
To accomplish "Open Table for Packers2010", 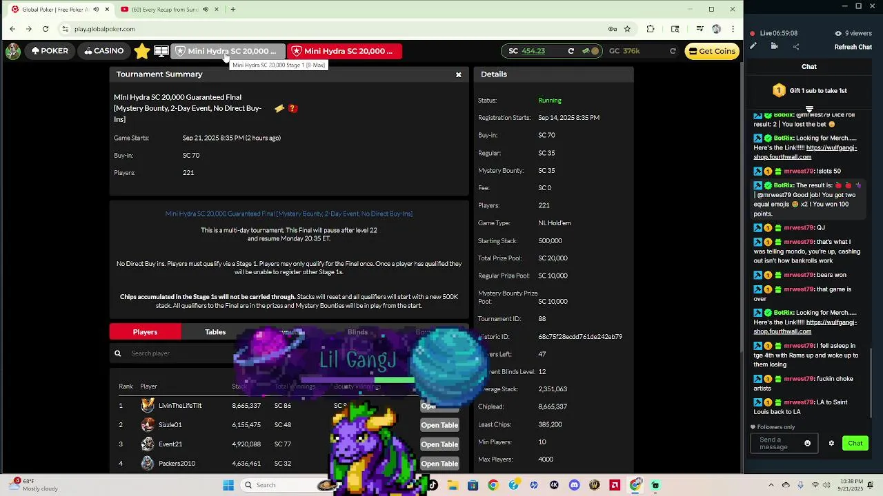I will tap(439, 464).
